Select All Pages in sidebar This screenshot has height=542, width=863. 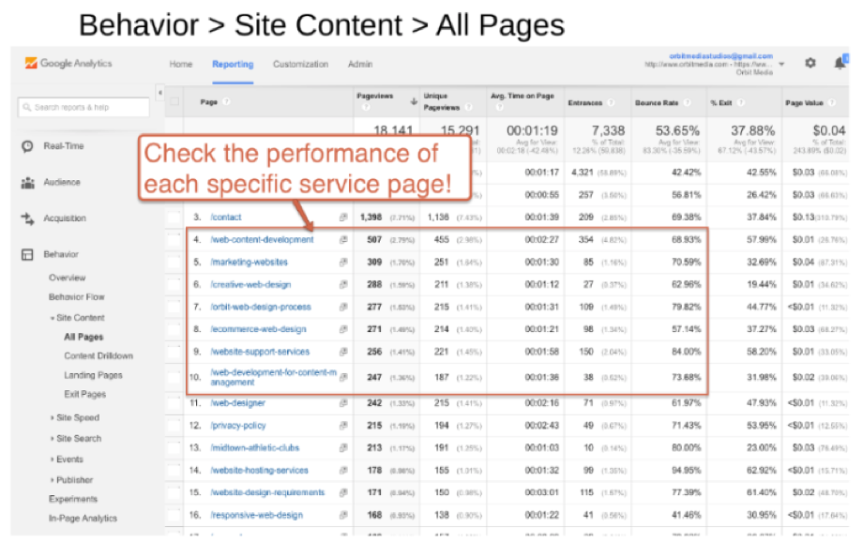[83, 338]
